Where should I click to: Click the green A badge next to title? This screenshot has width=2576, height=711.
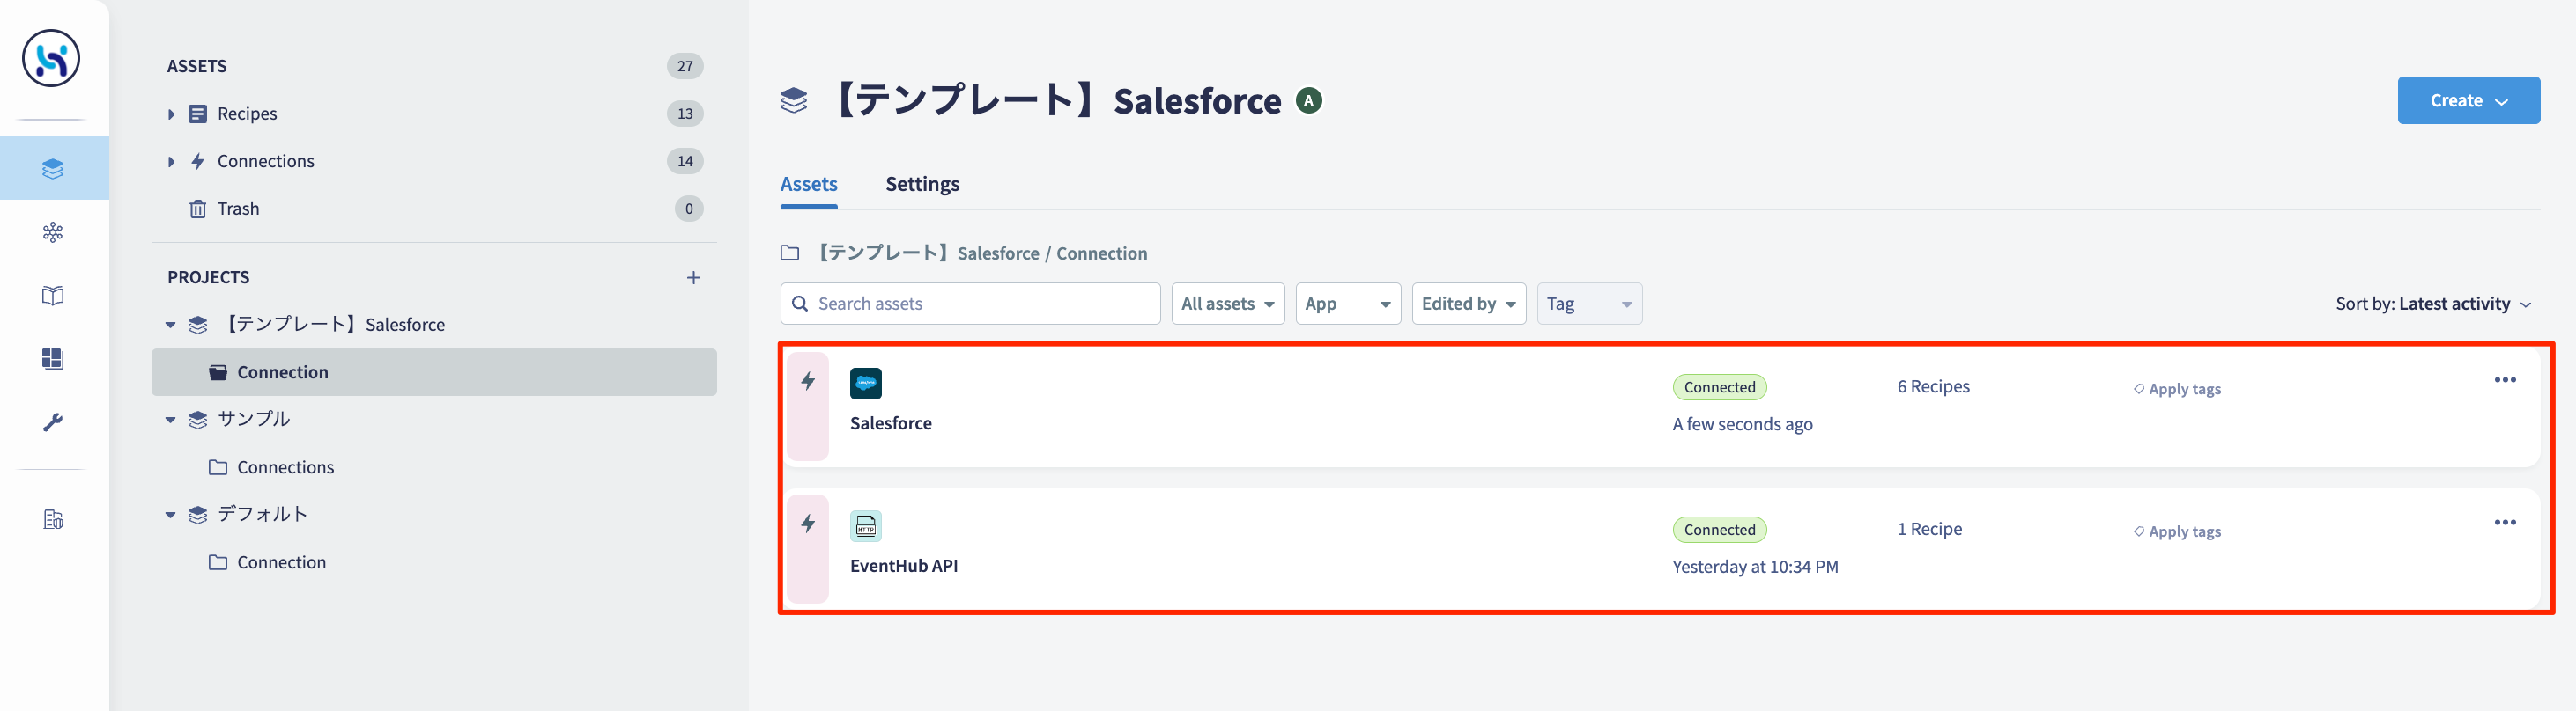tap(1309, 101)
